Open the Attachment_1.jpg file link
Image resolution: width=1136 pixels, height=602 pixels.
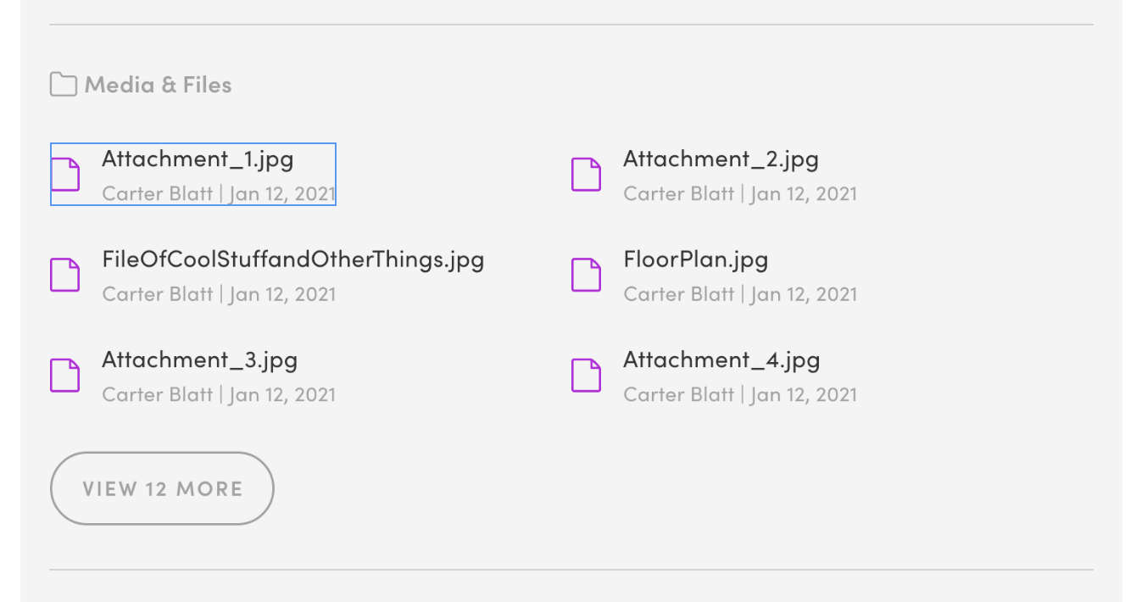[x=198, y=159]
